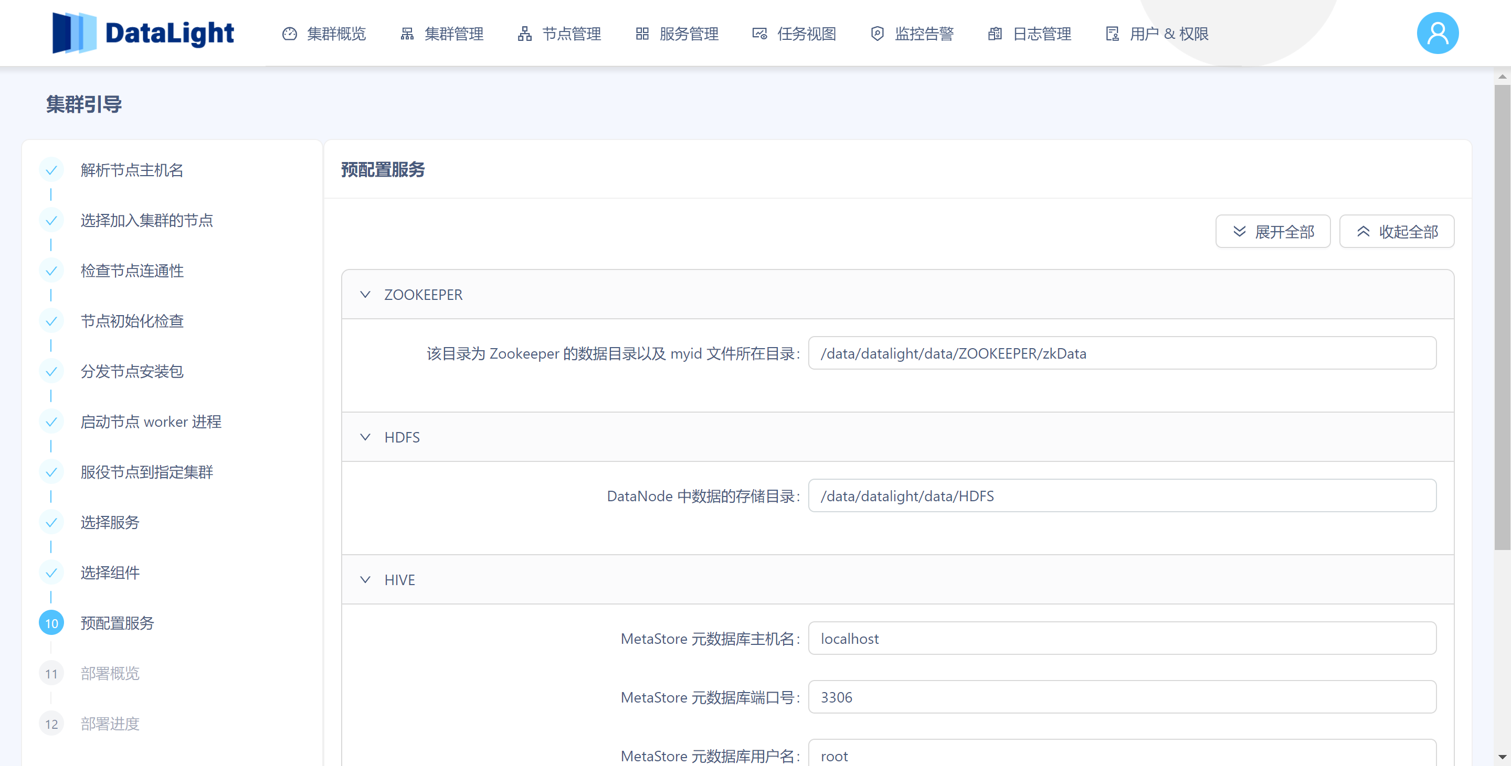Open the user avatar profile icon
Image resolution: width=1511 pixels, height=766 pixels.
[x=1437, y=34]
